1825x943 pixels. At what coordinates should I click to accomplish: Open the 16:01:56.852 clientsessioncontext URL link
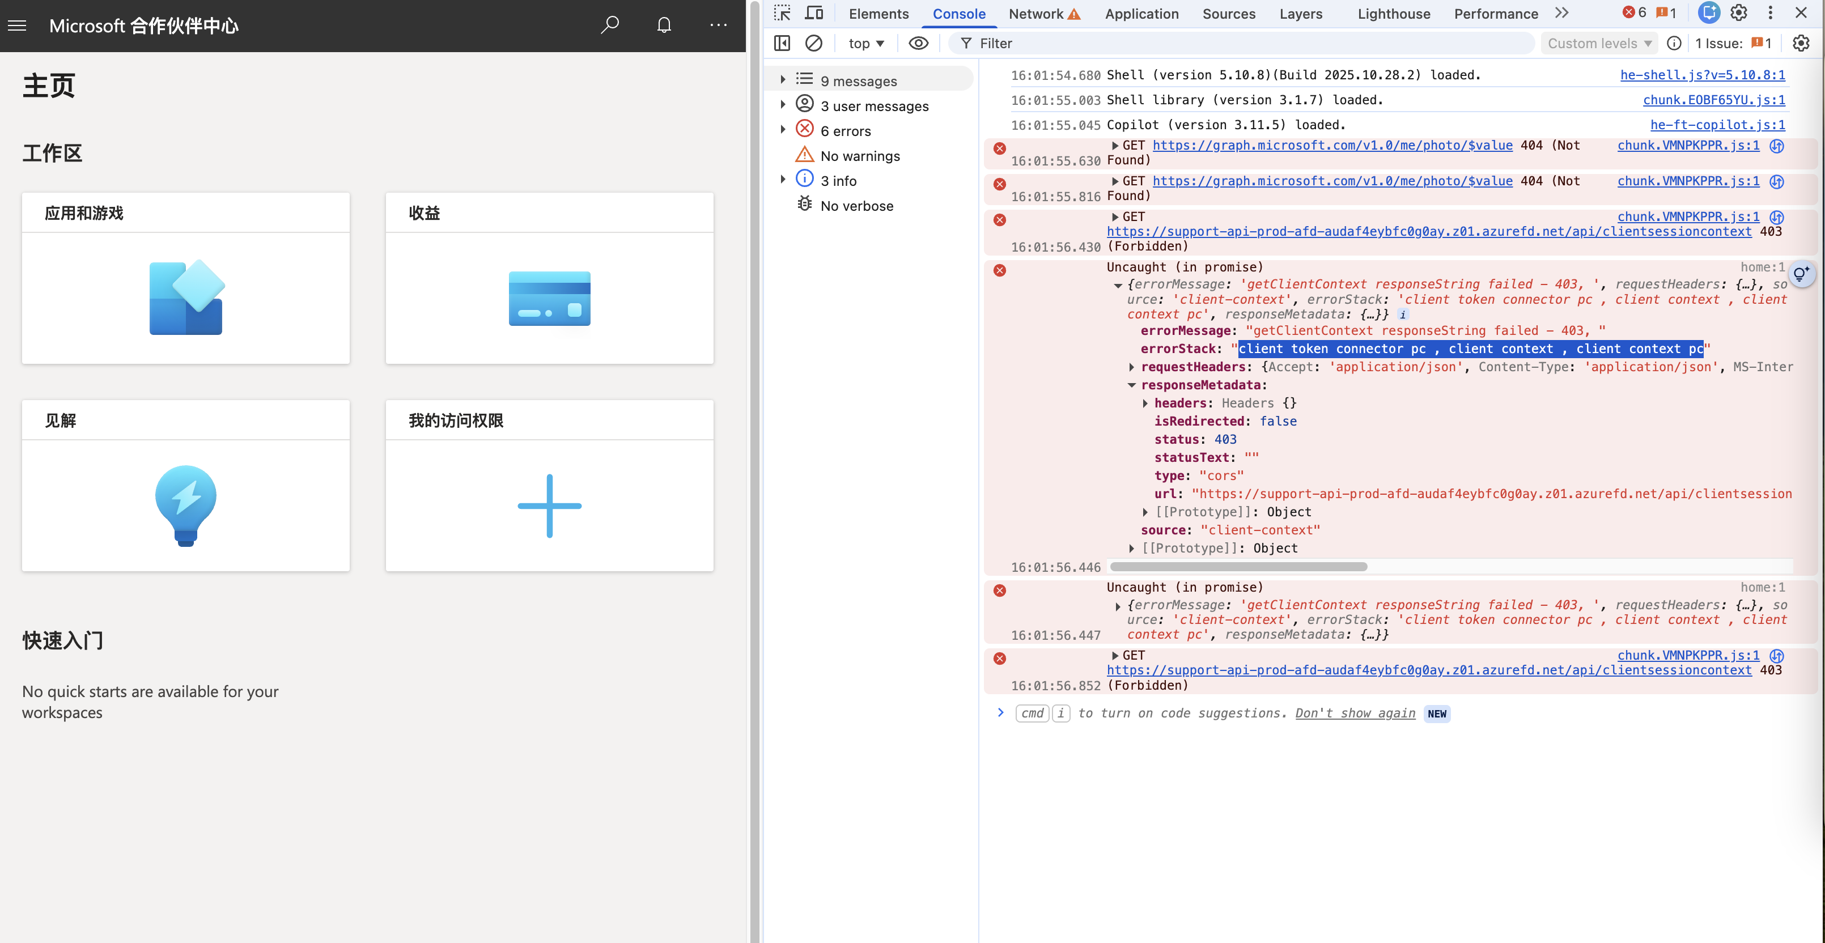coord(1428,669)
